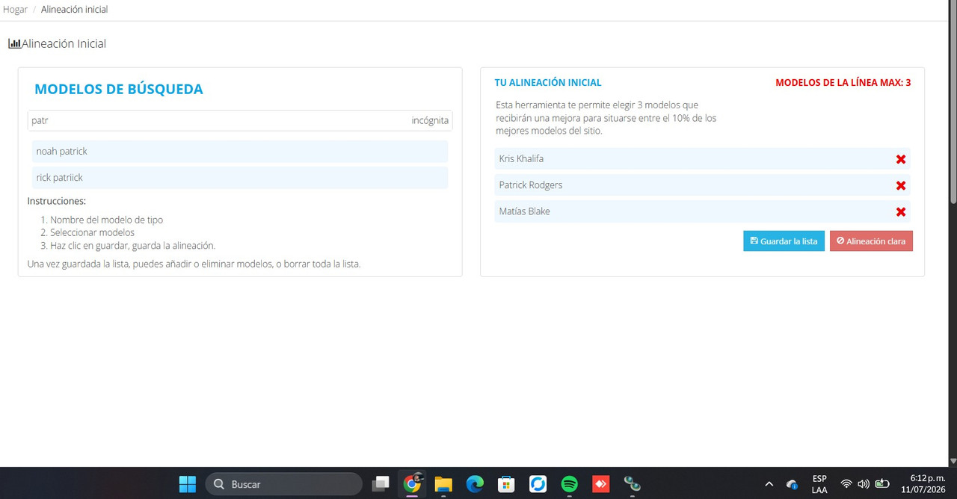Select rick patriick from search results
This screenshot has height=499, width=957.
(x=240, y=178)
